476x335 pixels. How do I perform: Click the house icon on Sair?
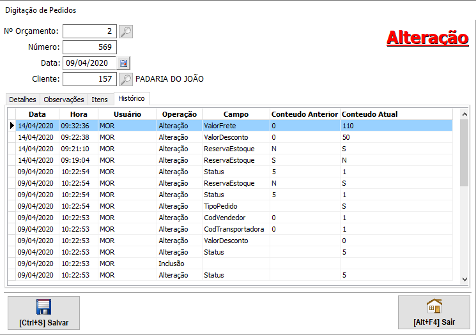(x=434, y=306)
